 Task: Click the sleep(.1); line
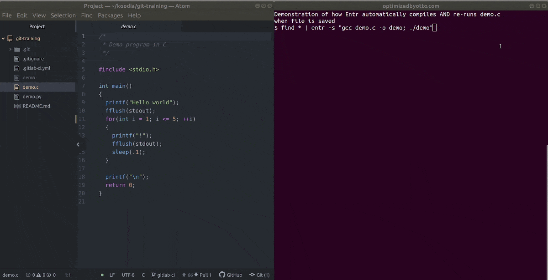point(128,152)
